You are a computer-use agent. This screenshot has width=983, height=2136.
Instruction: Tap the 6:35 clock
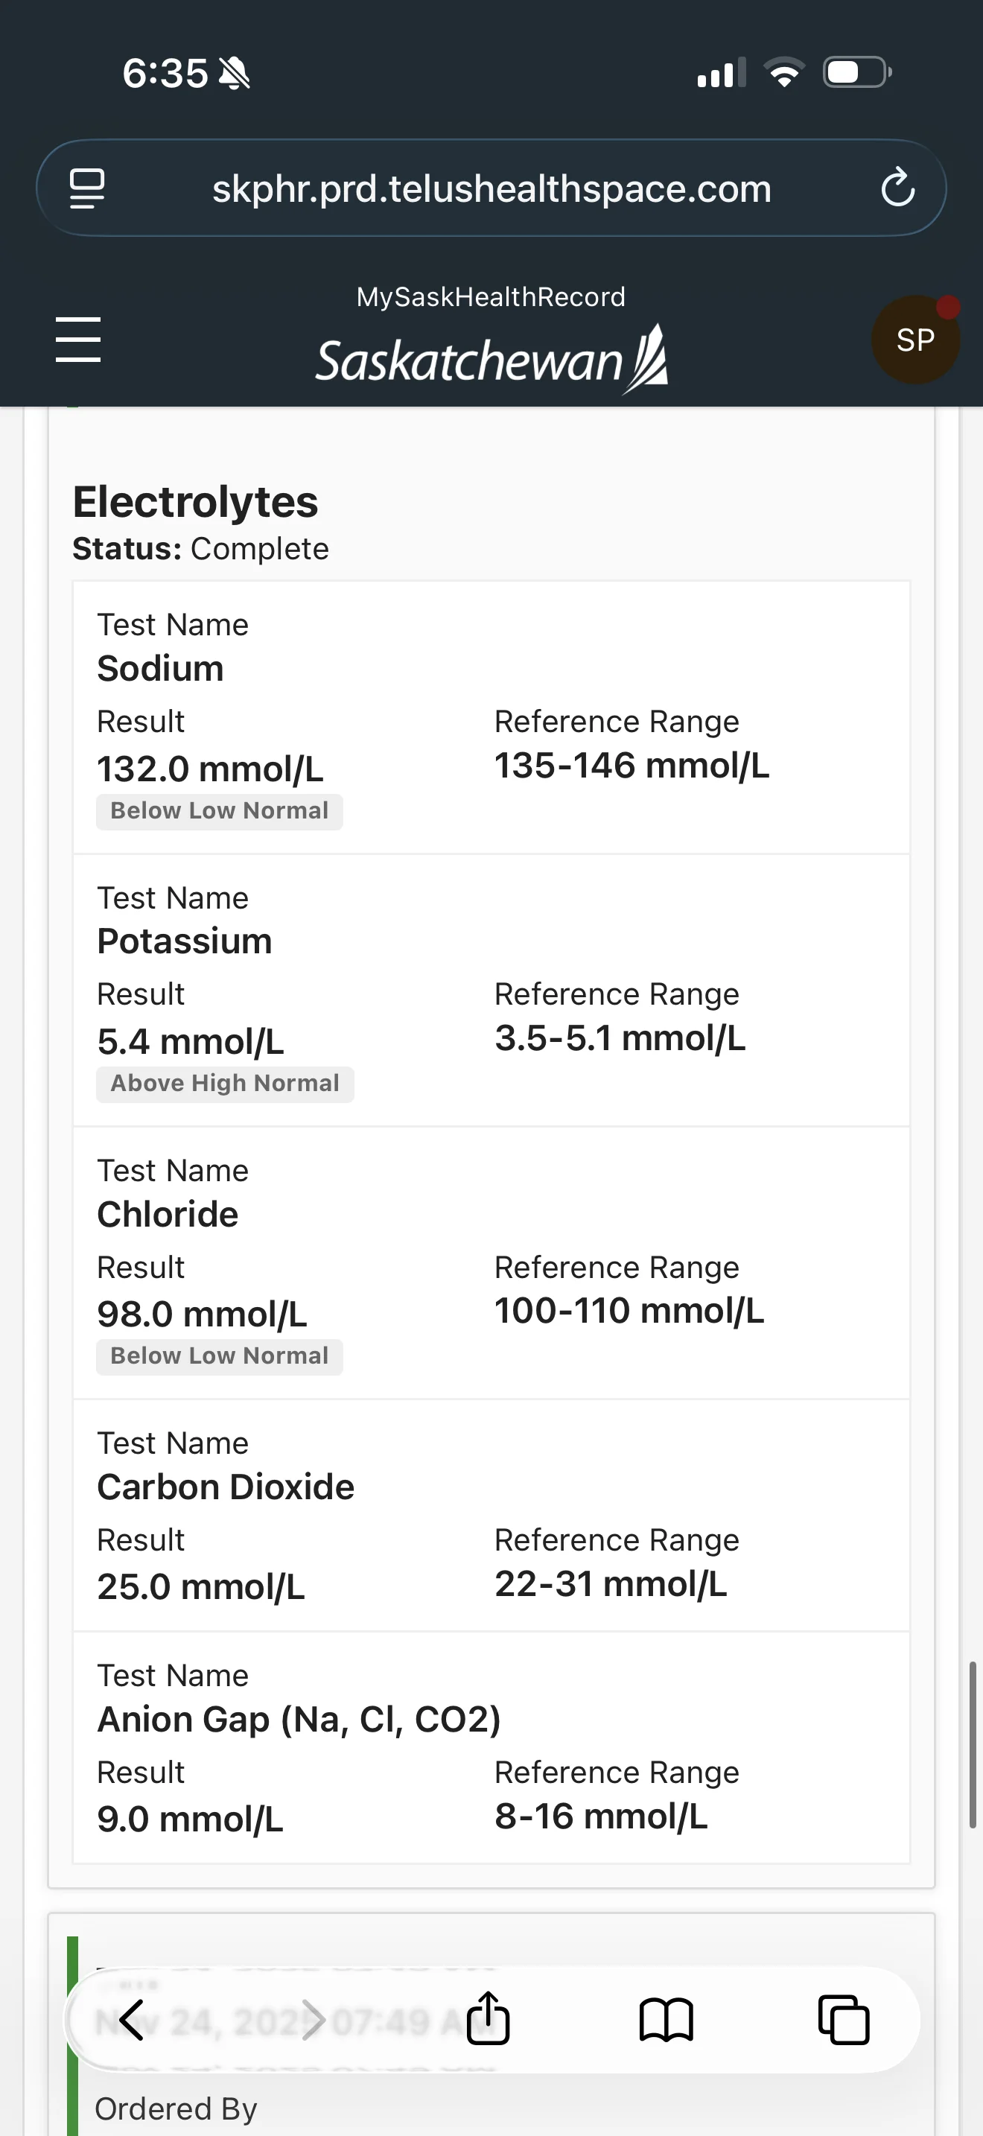165,73
